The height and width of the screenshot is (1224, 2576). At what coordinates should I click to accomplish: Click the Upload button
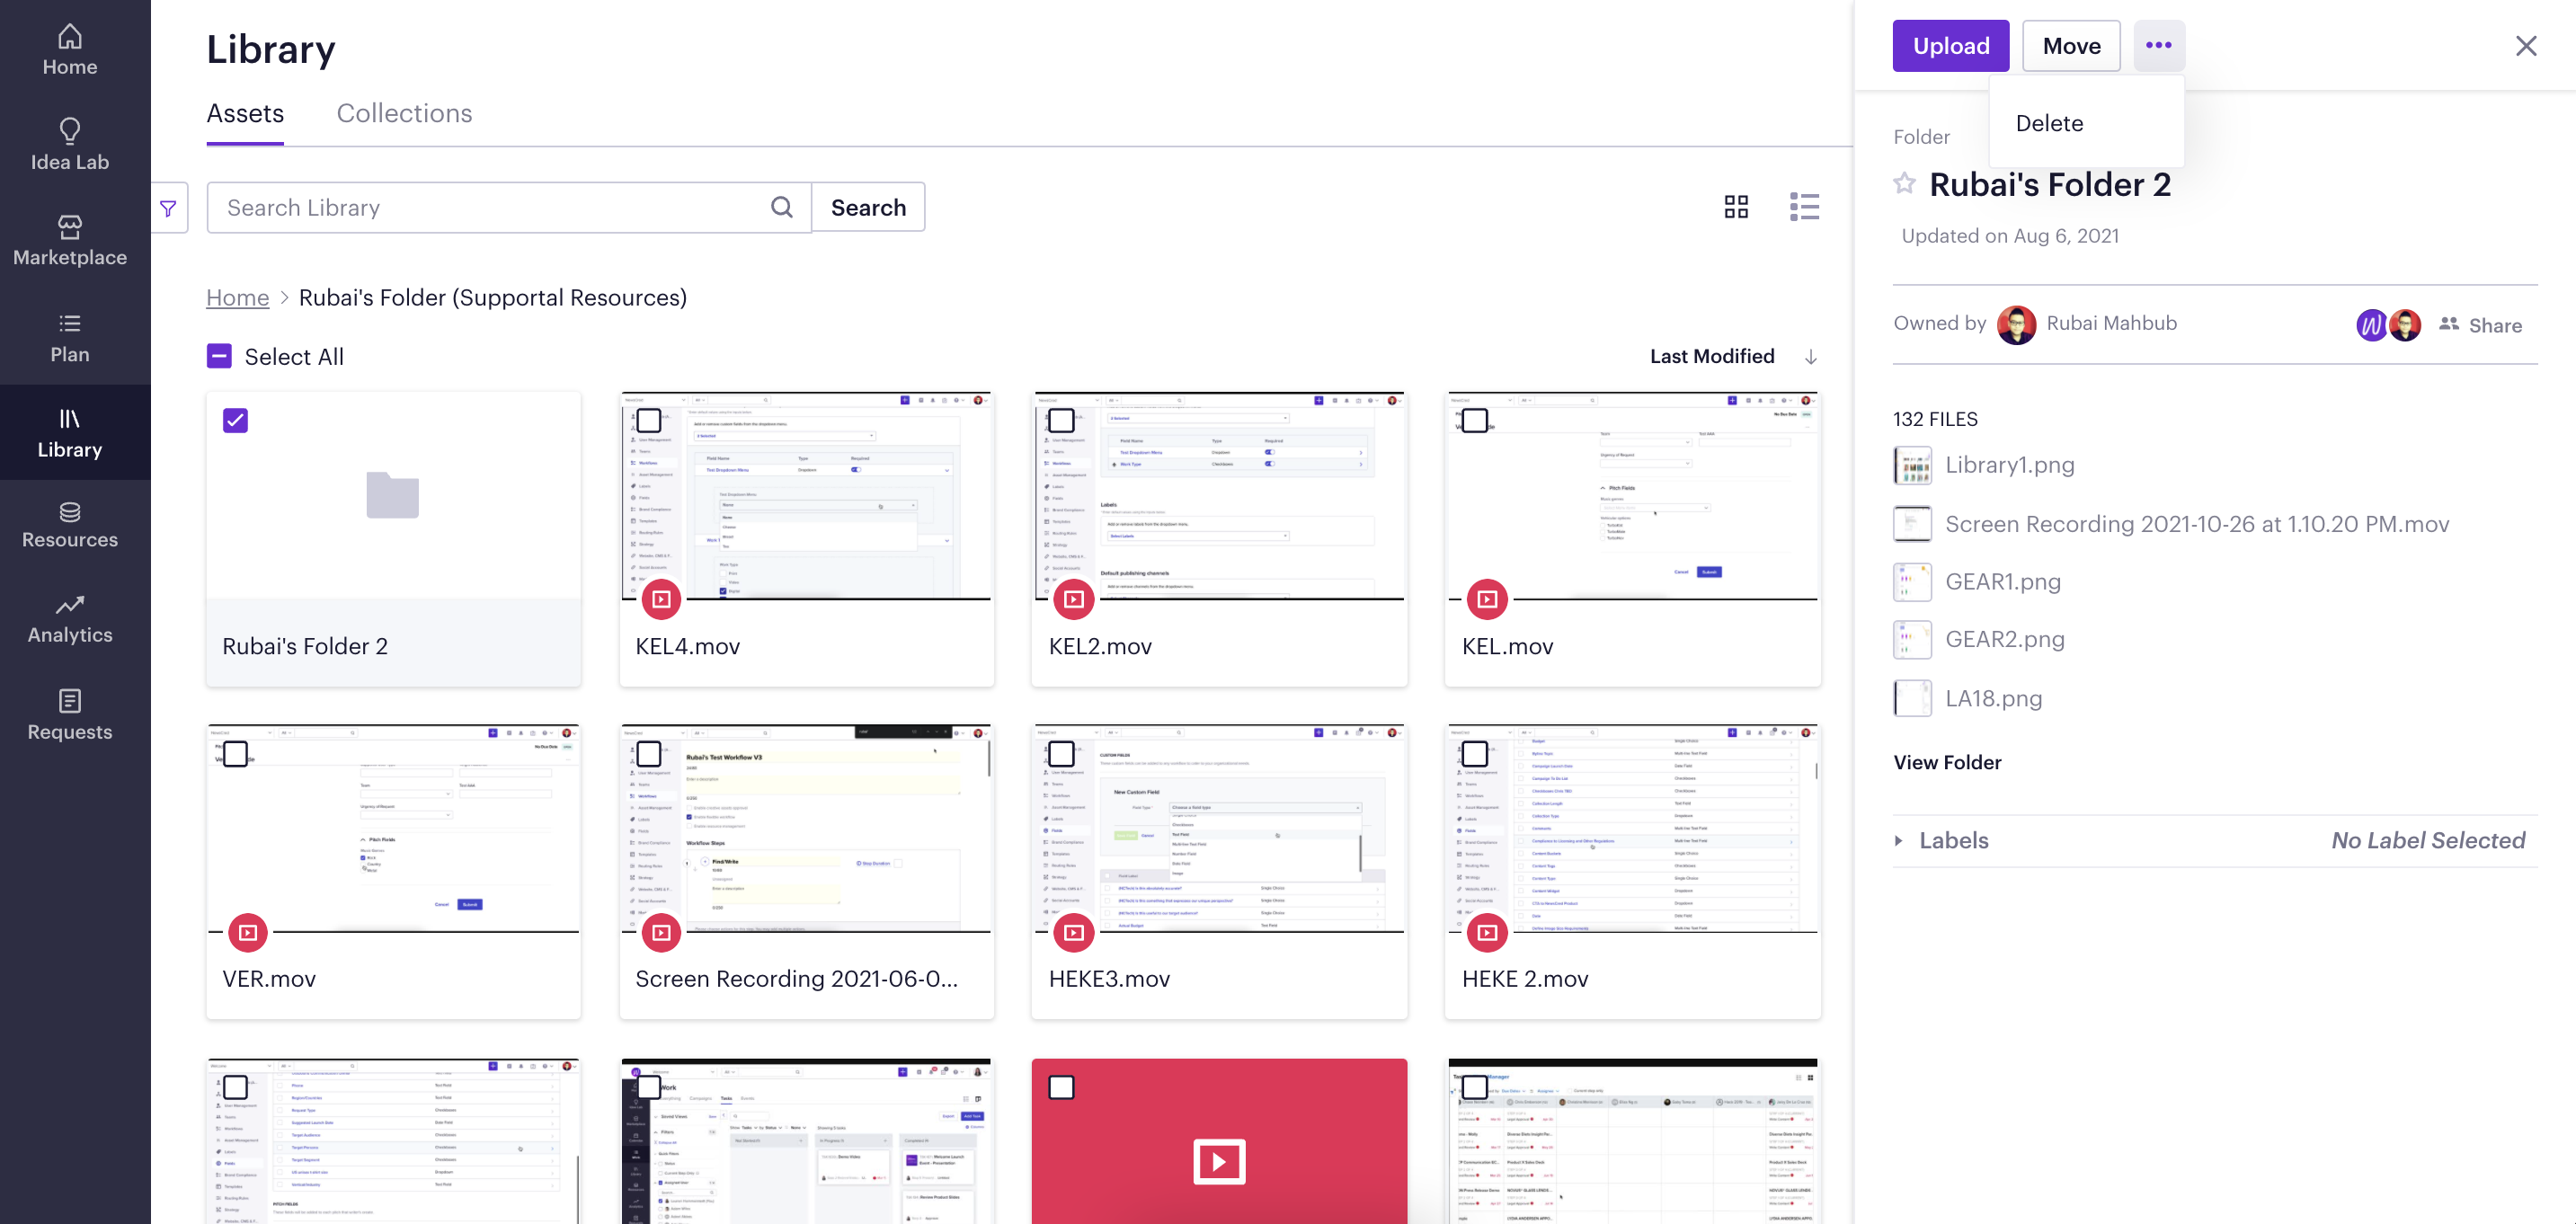[1950, 46]
